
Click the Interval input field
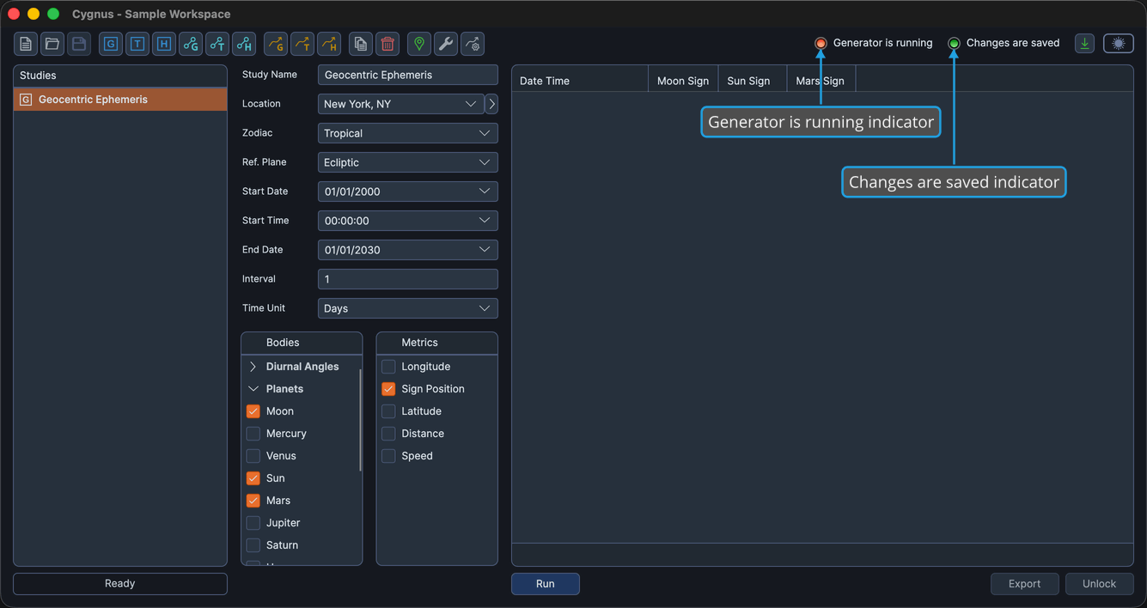click(x=407, y=279)
